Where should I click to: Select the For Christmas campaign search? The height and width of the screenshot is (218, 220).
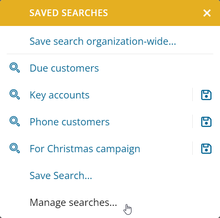[85, 149]
